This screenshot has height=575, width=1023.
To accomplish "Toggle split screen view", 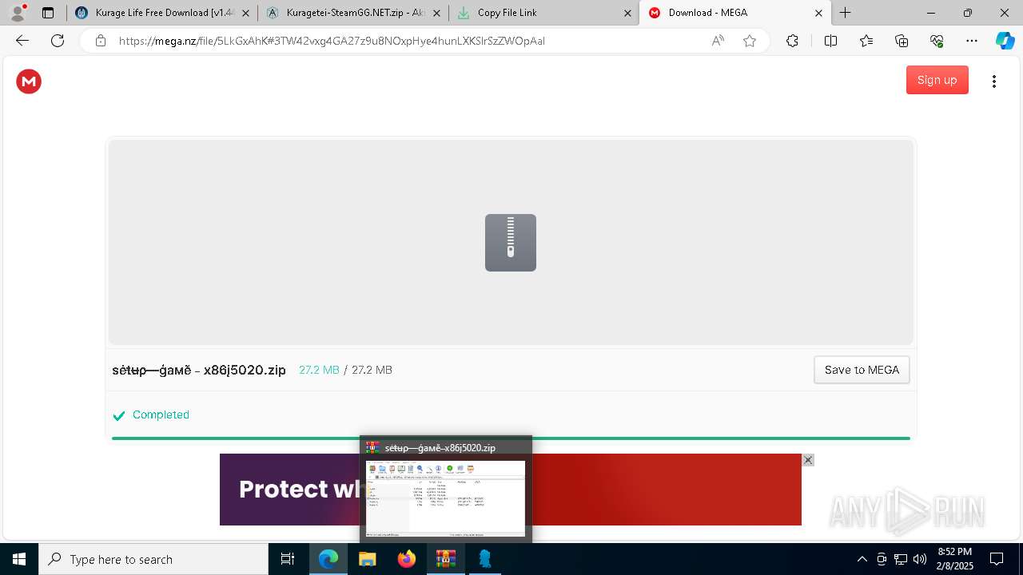I will pos(830,41).
